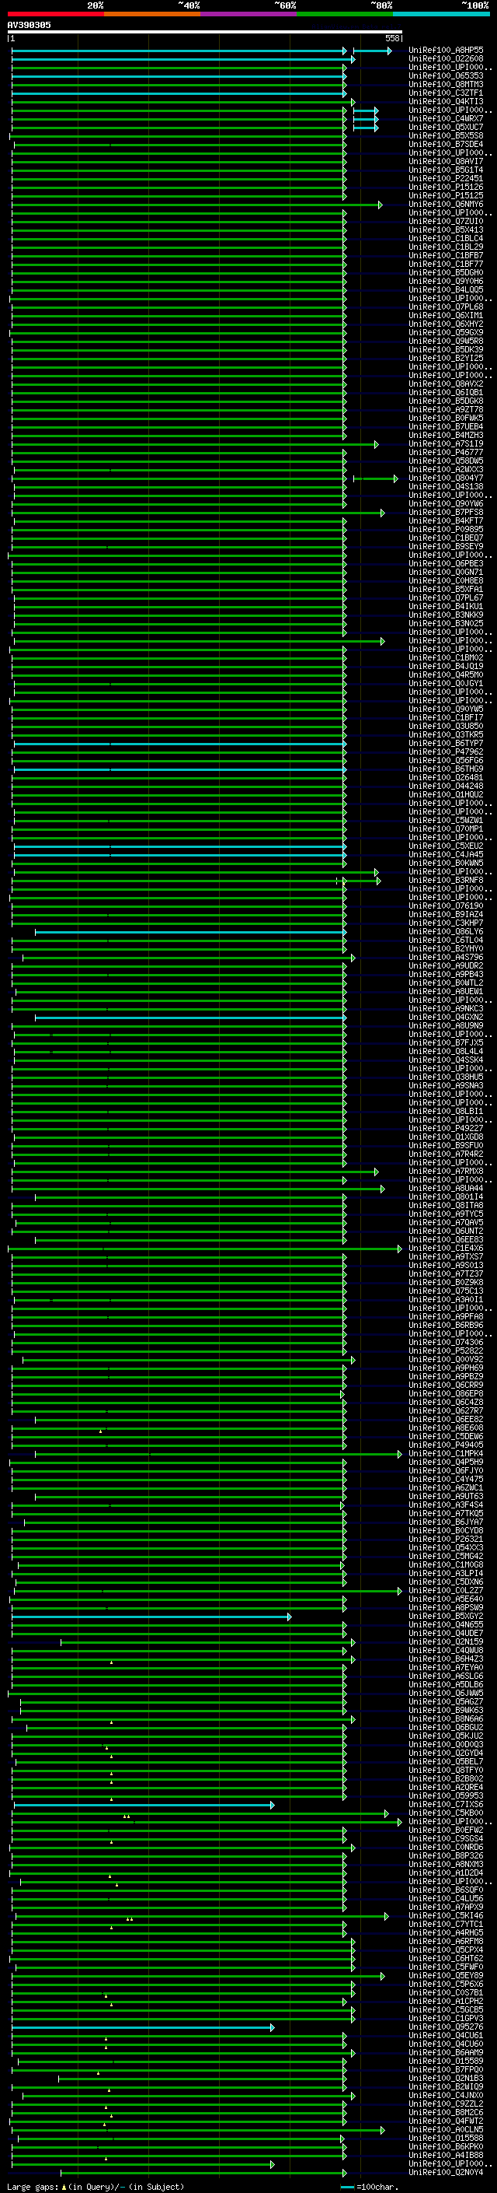Select the UniRef100_A1D2D4 label

446,1873
